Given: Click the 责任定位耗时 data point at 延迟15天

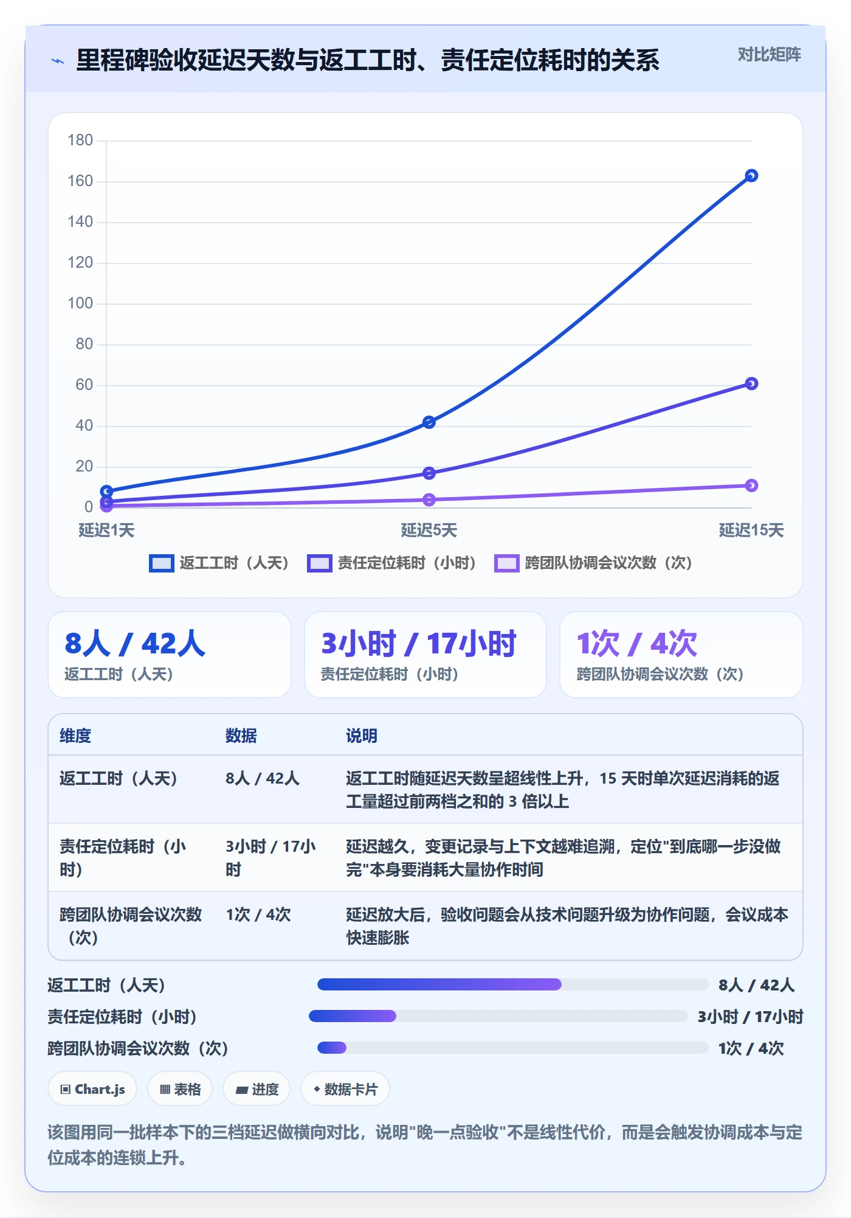Looking at the screenshot, I should click(x=751, y=384).
